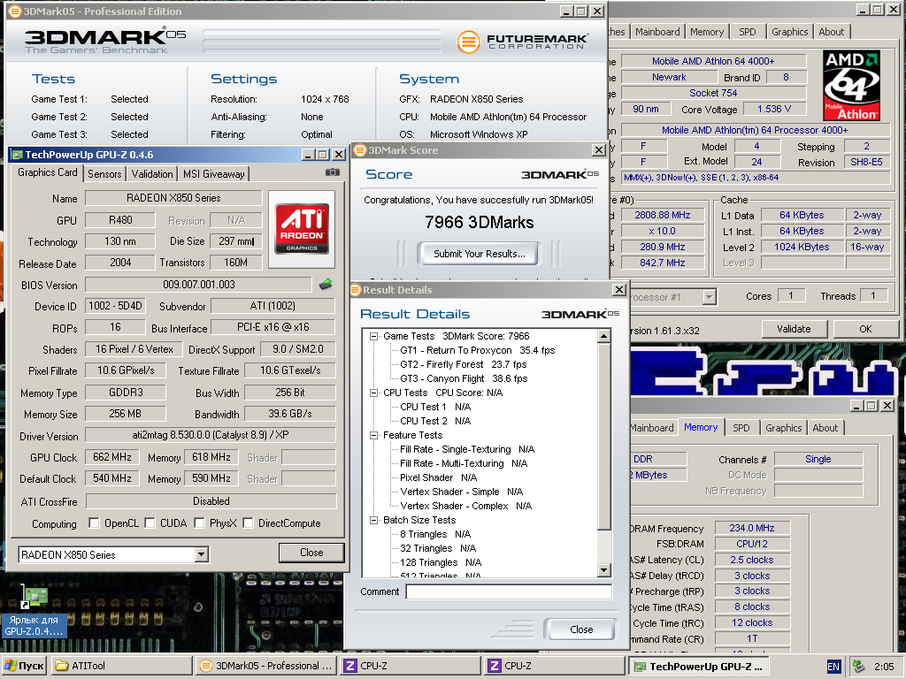
Task: Click the Result Details scrollbar down arrow
Action: [x=603, y=570]
